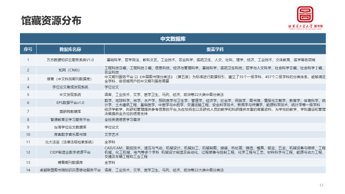Image resolution: width=345 pixels, height=194 pixels.
Task: Click the Harbin Institute of Technology library logo
Action: [x=305, y=18]
